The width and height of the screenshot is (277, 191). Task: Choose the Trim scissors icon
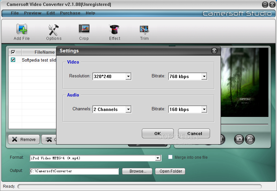(144, 30)
